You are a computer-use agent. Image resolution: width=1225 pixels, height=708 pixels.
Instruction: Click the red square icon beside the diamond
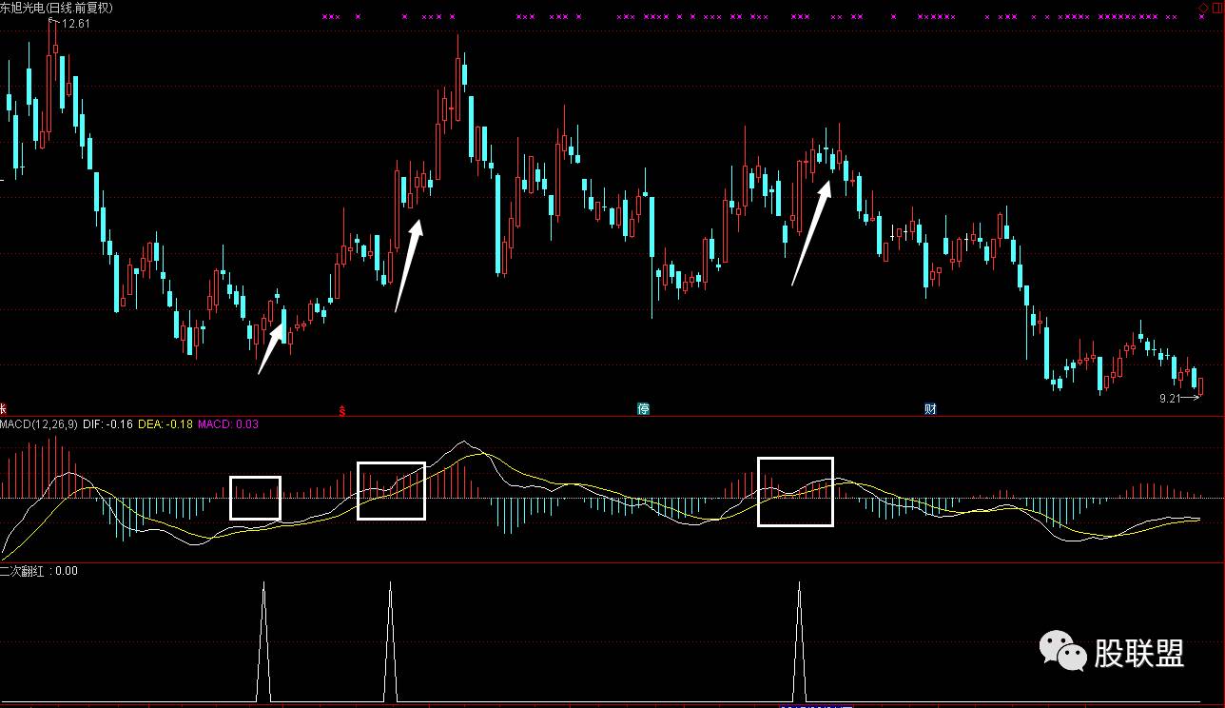(1216, 7)
